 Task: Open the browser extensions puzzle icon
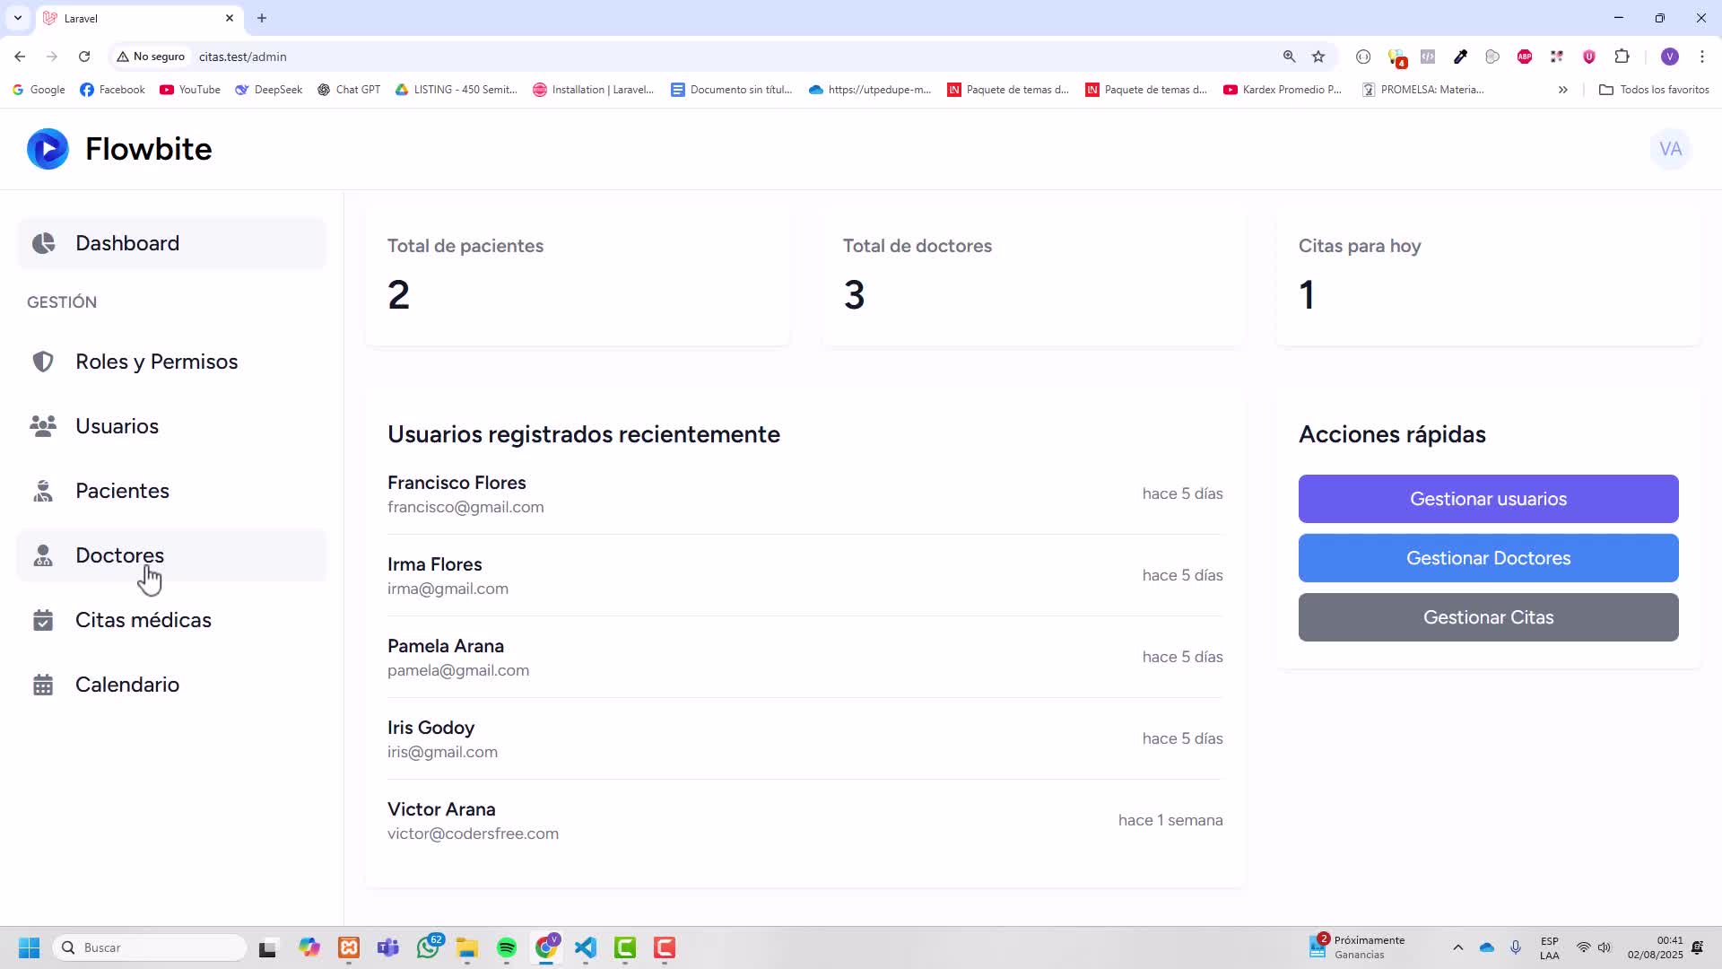click(x=1622, y=57)
